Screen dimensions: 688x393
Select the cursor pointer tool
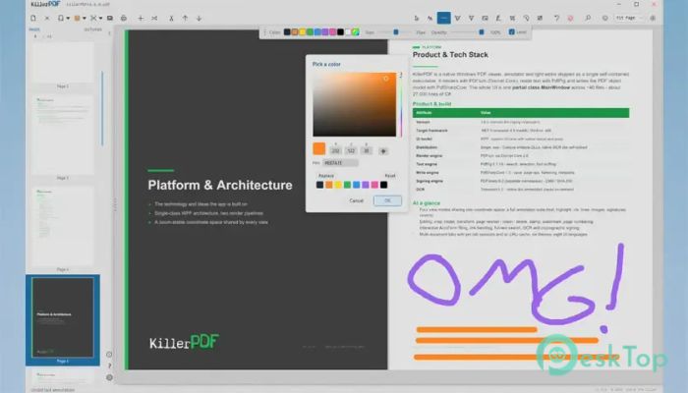coord(417,18)
